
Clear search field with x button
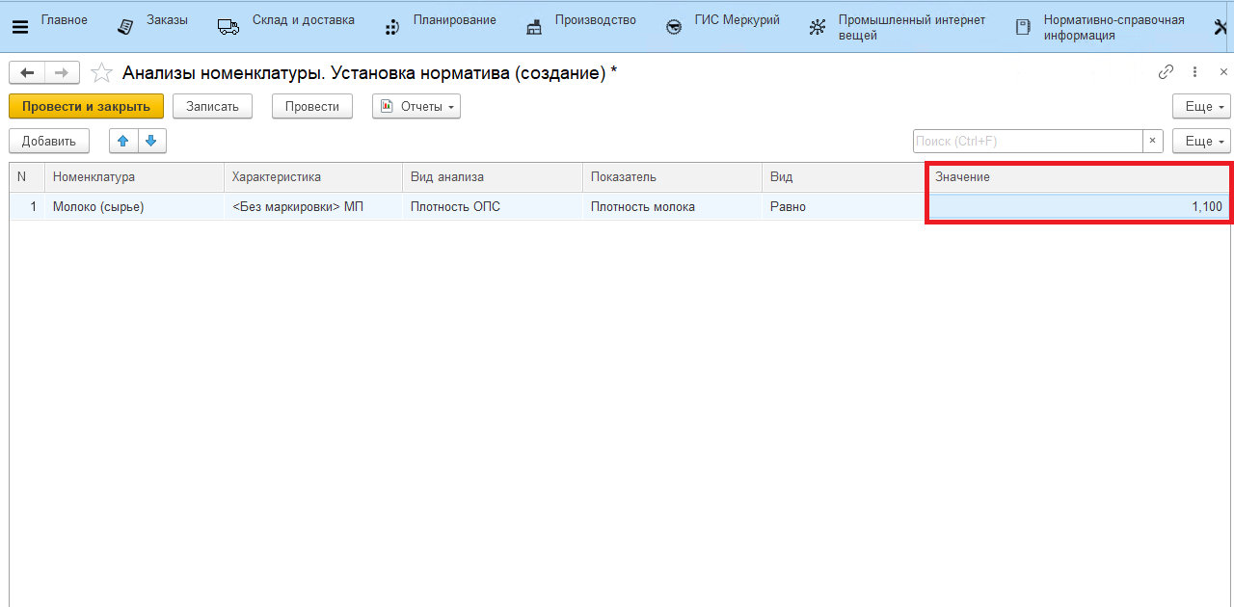pyautogui.click(x=1153, y=141)
